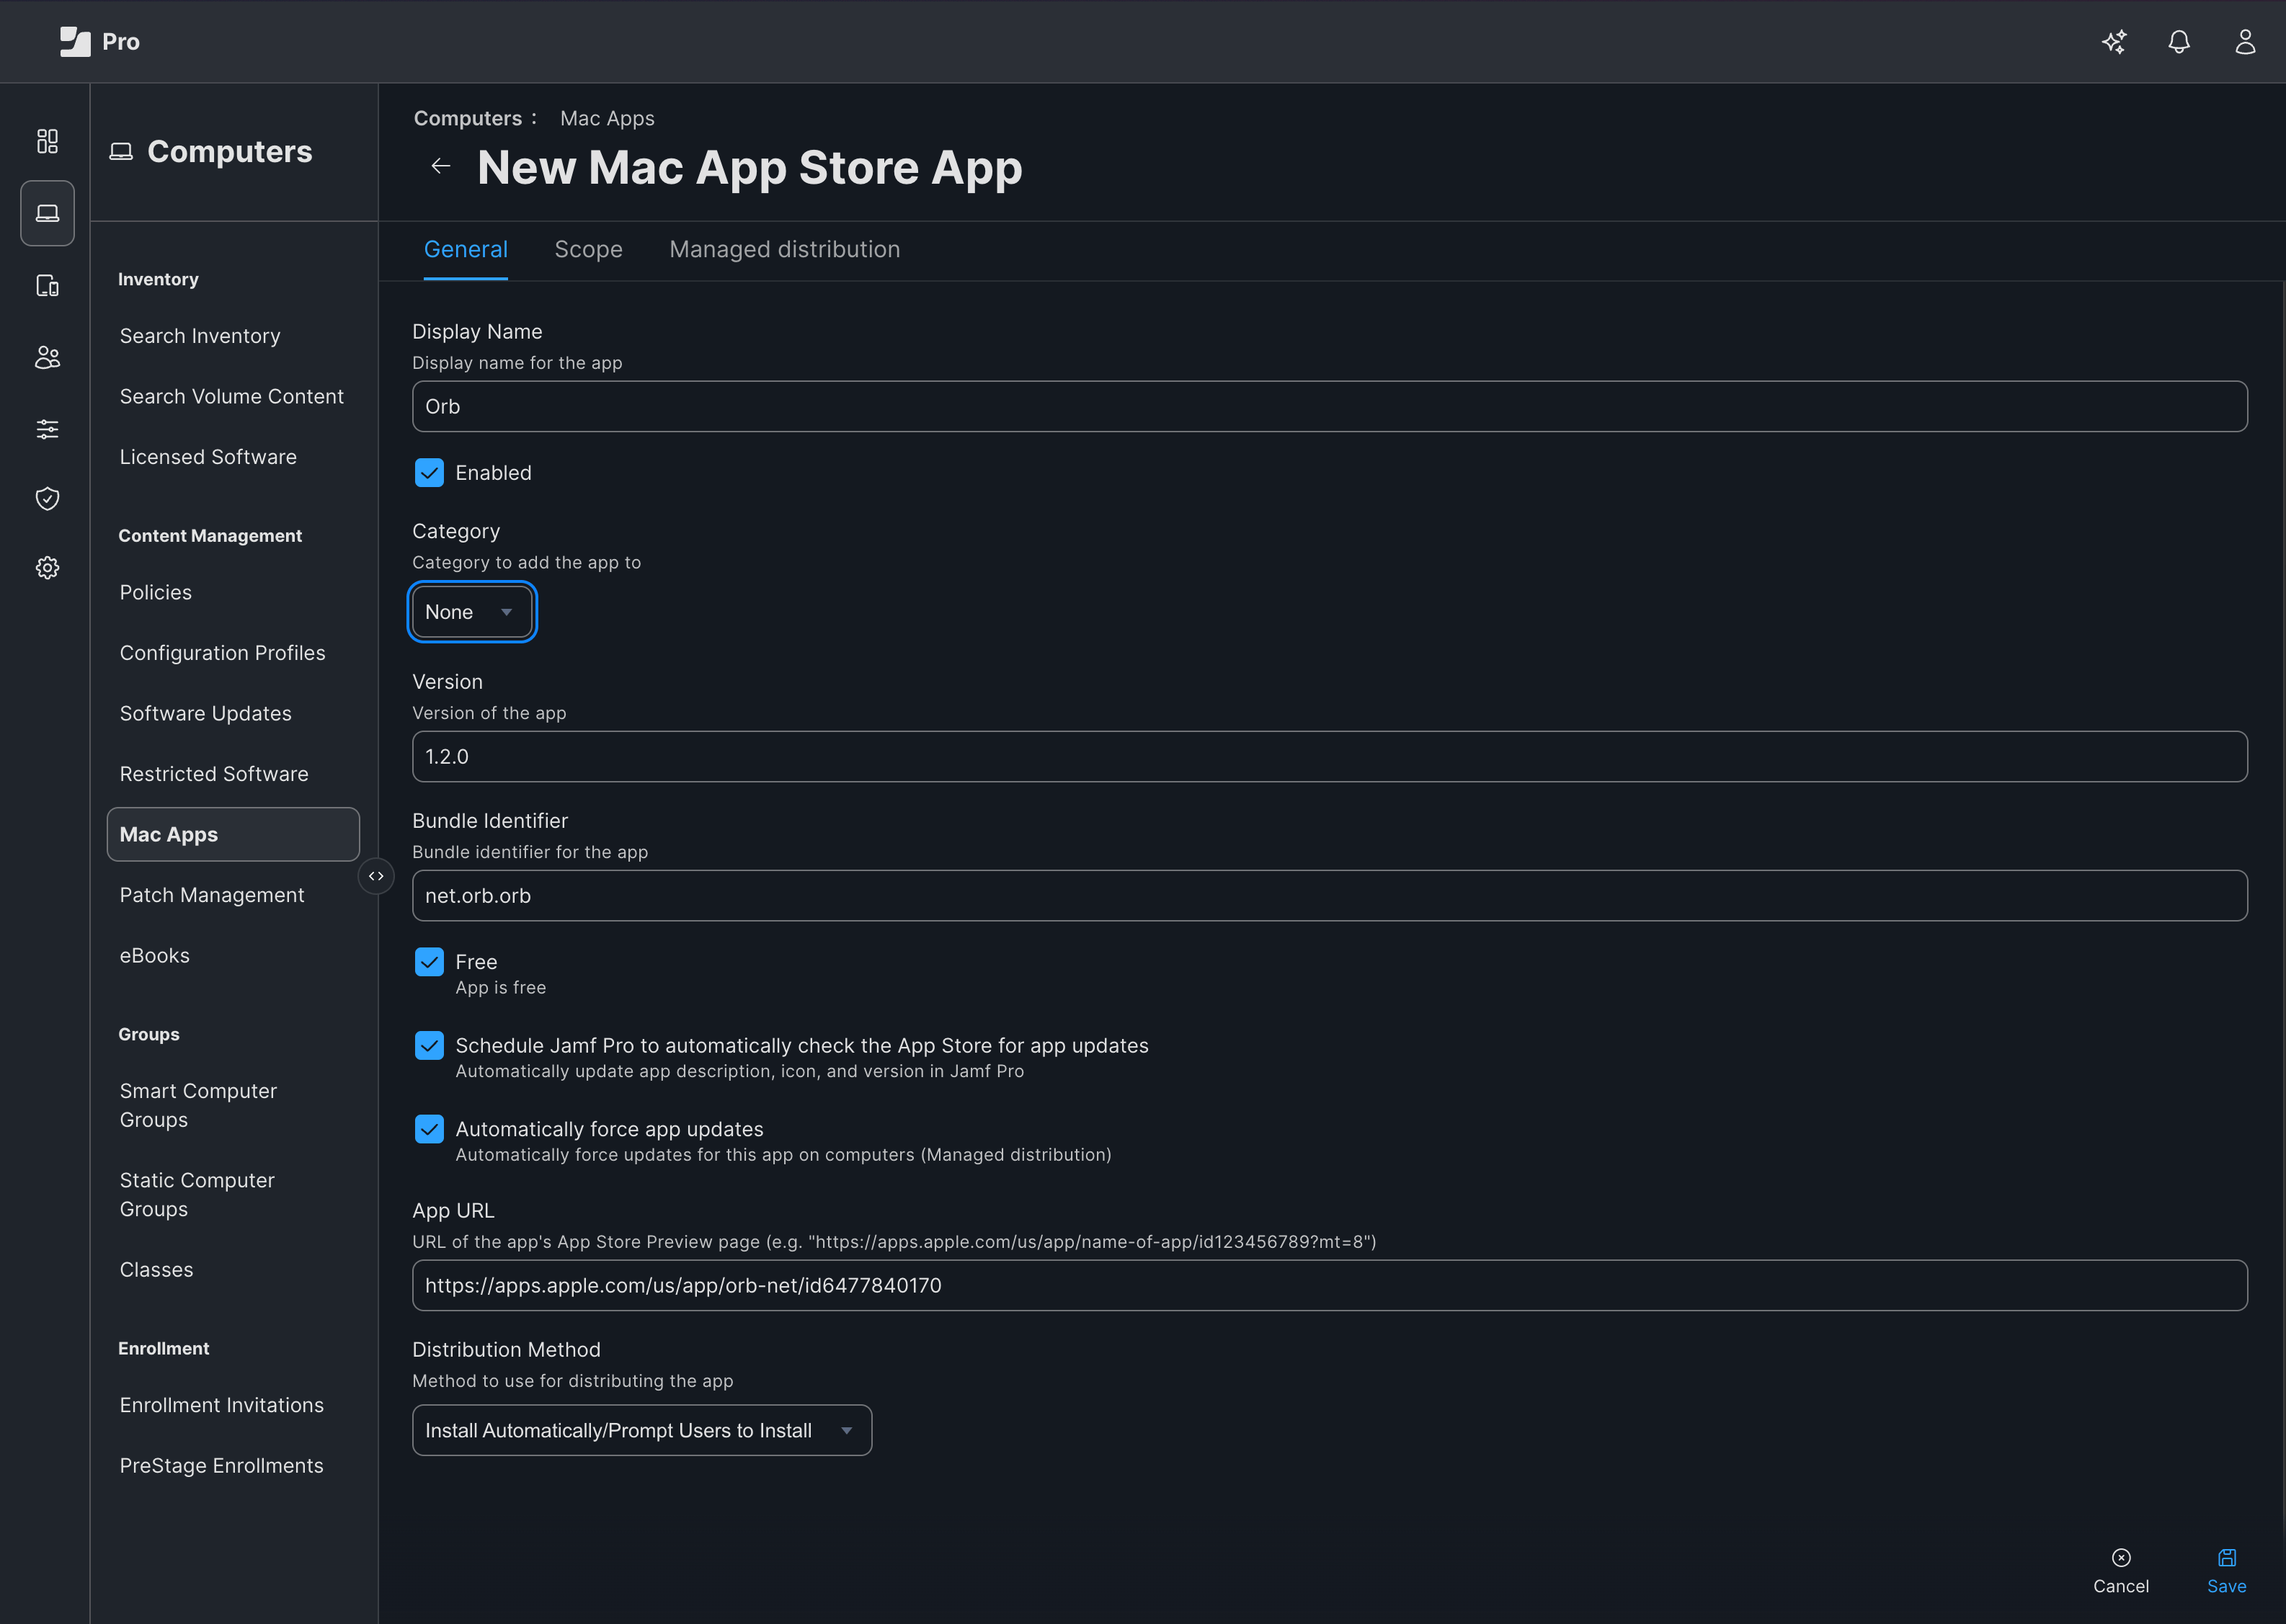
Task: Open the Managed distribution tab
Action: click(784, 249)
